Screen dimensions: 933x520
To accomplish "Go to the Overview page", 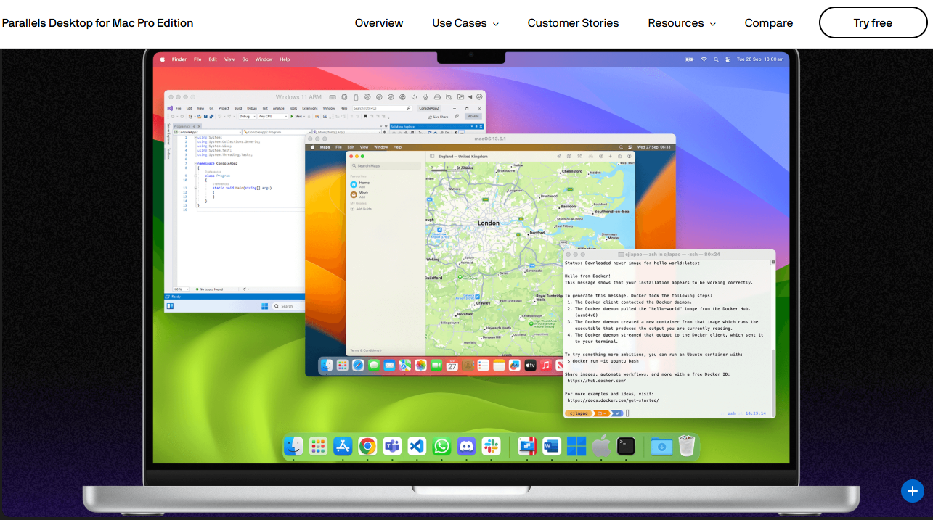I will (379, 23).
